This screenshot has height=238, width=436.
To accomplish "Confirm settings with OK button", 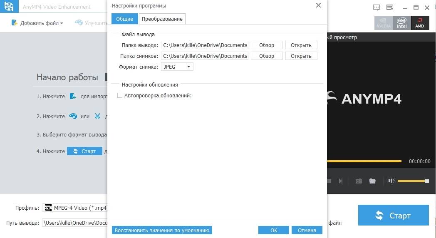I will [x=274, y=230].
